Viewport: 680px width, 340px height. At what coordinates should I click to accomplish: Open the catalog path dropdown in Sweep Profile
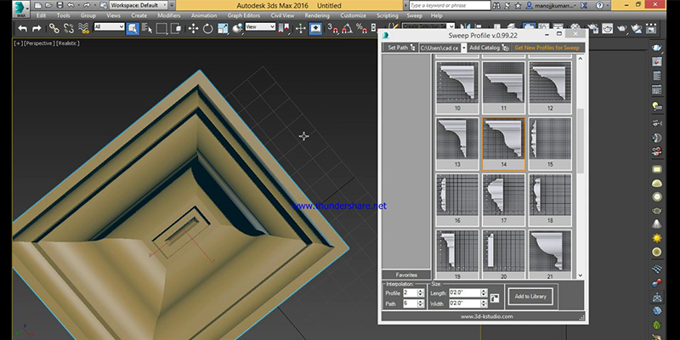click(463, 48)
